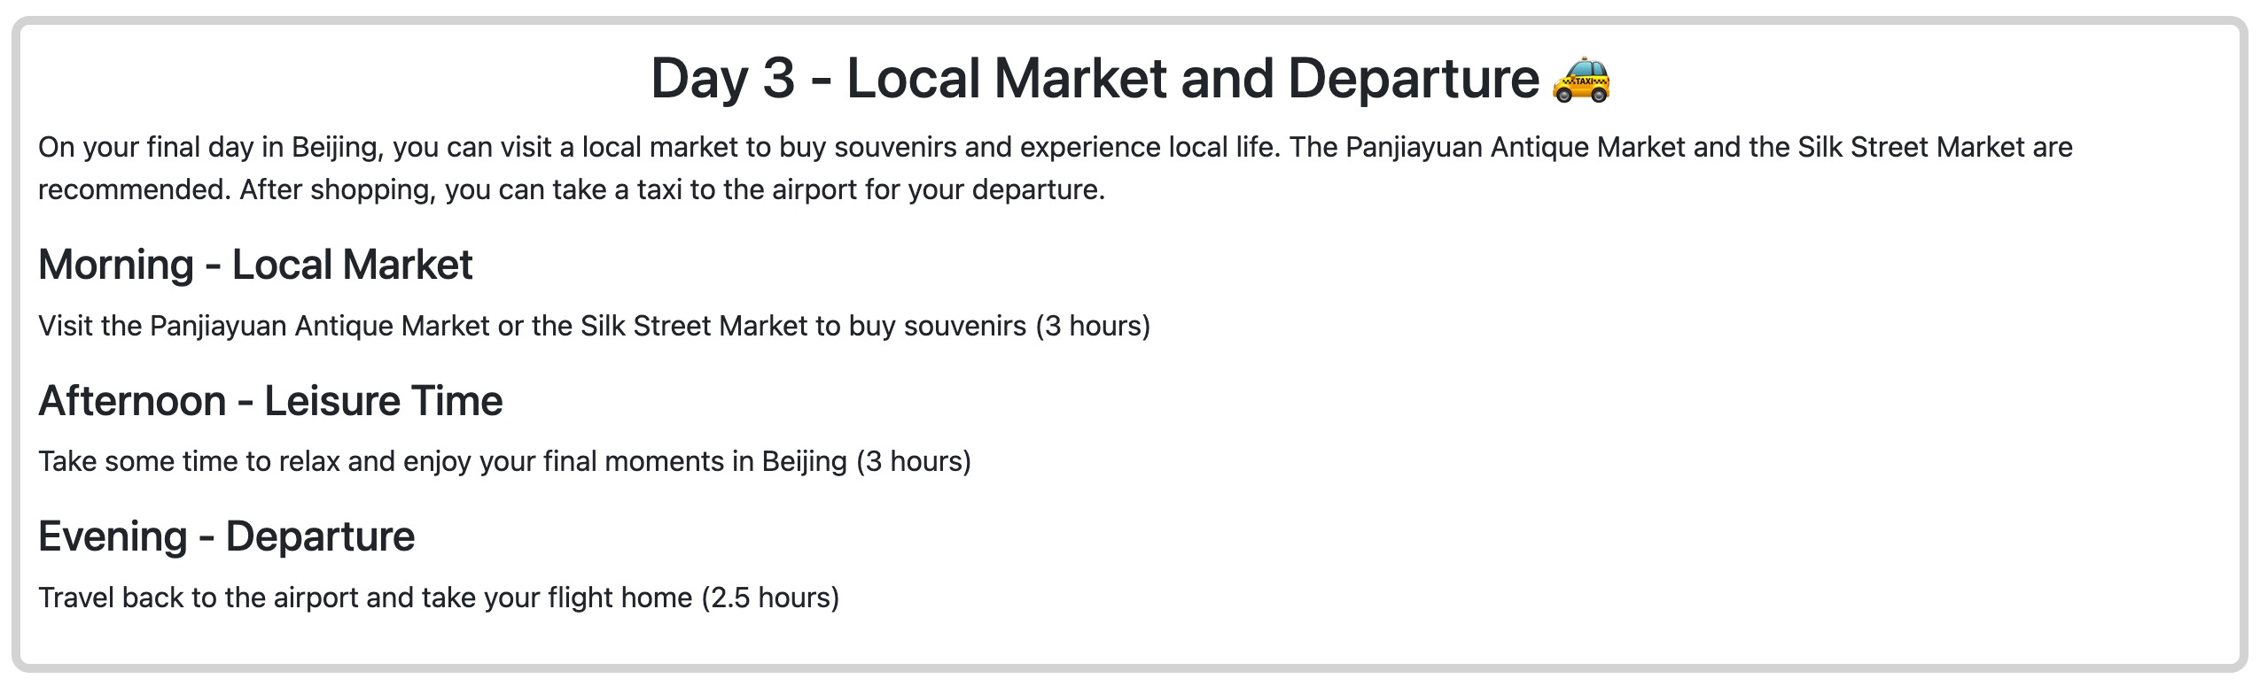Click the word "Beijing" in the afternoon line
2260x694 pixels.
(805, 461)
